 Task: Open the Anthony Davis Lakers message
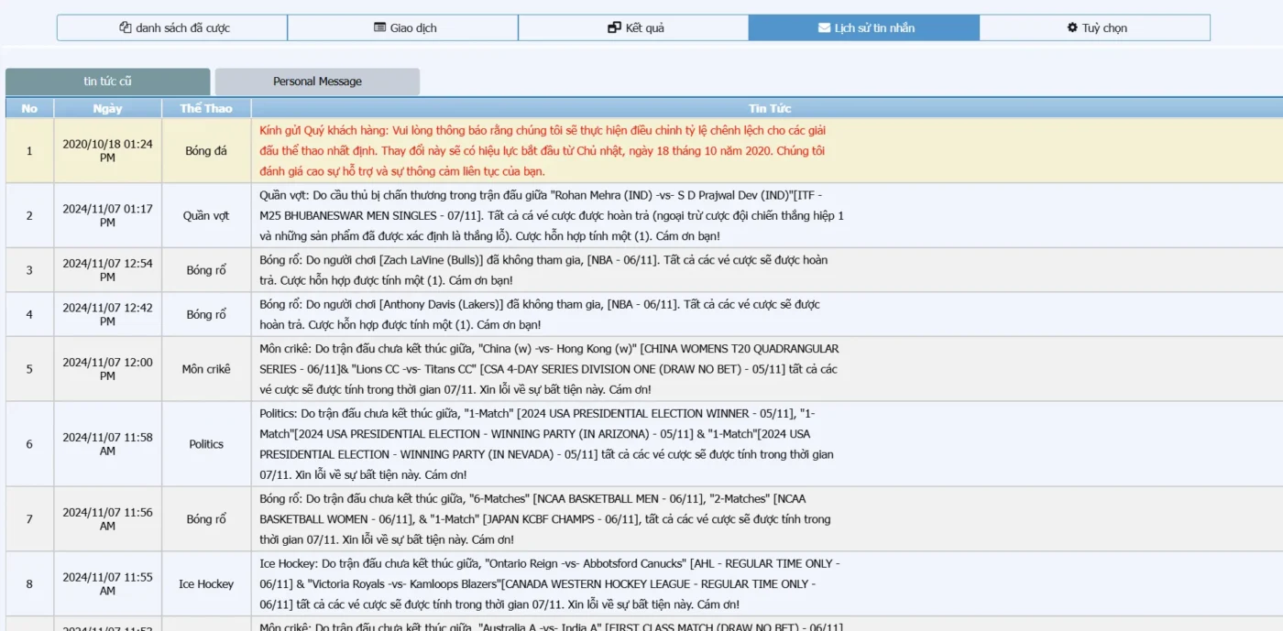pos(539,314)
